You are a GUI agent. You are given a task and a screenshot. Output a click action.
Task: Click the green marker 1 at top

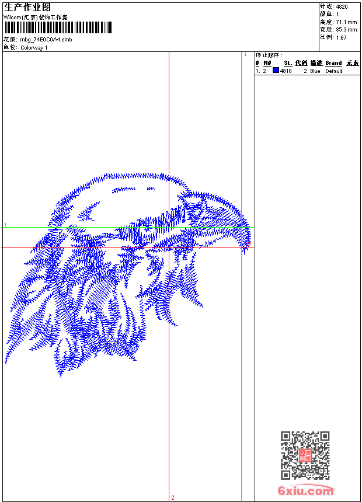[x=245, y=54]
